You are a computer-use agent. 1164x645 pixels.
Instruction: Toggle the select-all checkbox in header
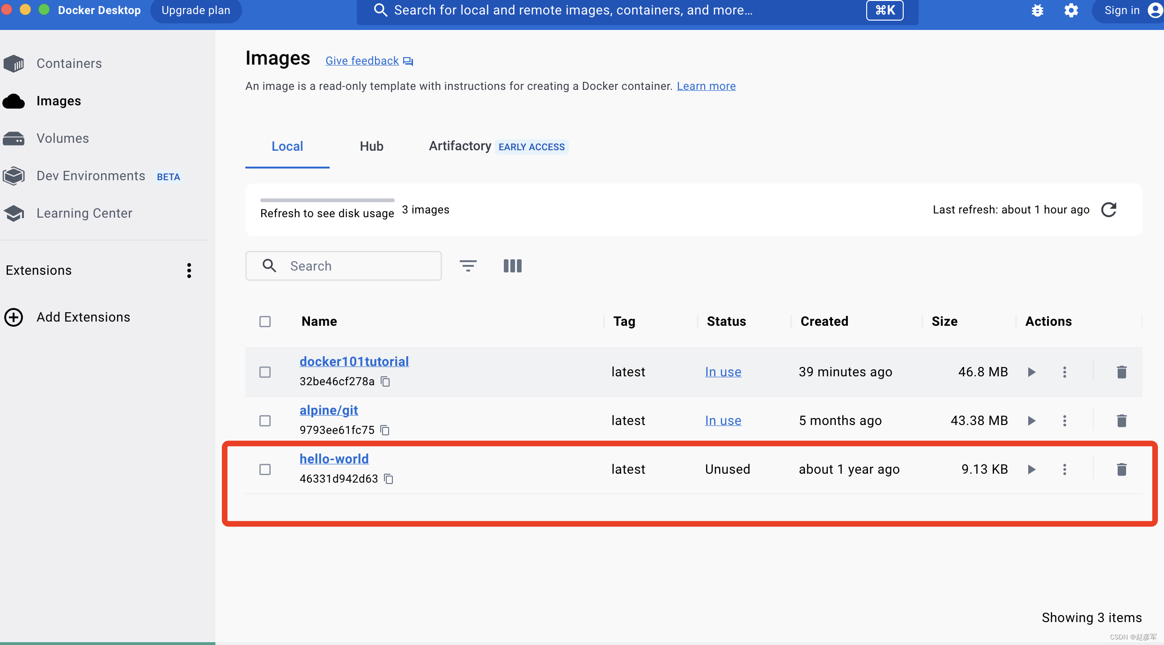(x=265, y=321)
